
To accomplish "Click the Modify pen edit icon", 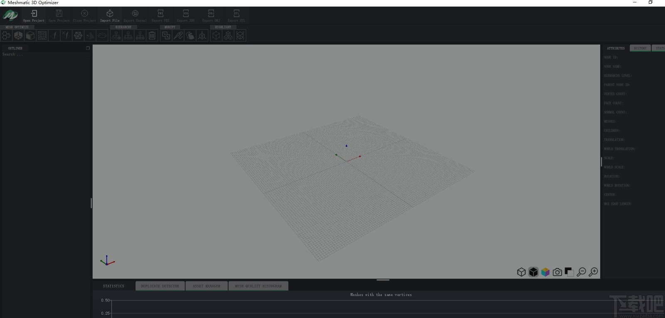I will [178, 36].
